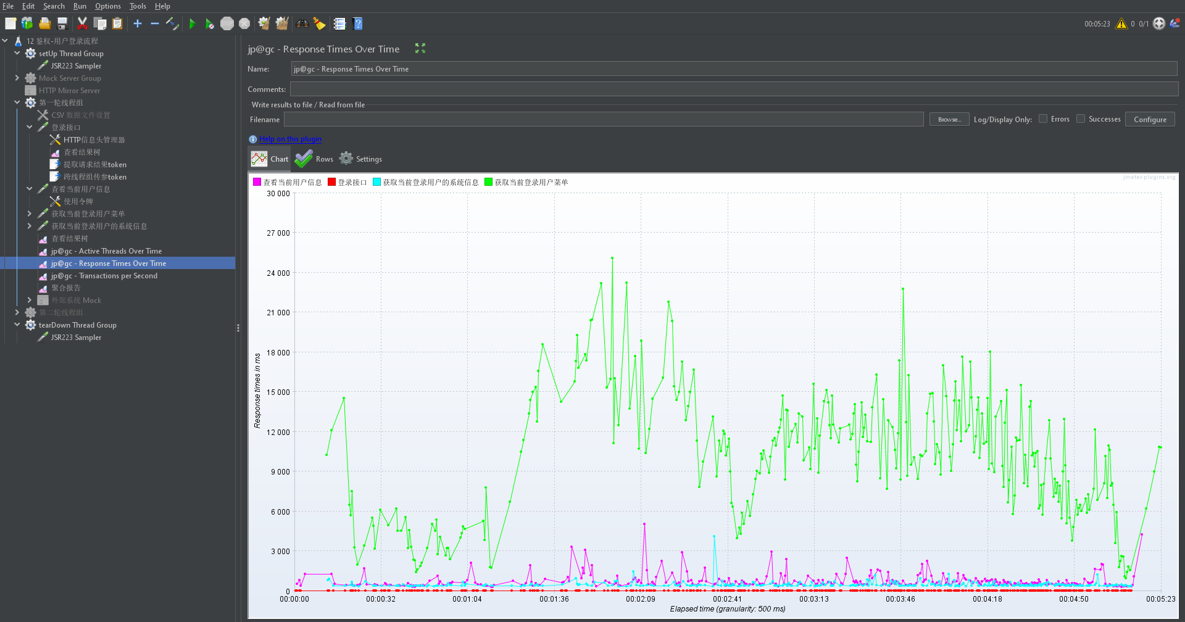
Task: Click the green 获取当前登录用户菜单 legend swatch
Action: 488,182
